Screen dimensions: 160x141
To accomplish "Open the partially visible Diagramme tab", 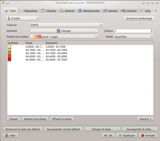I will coord(145,11).
